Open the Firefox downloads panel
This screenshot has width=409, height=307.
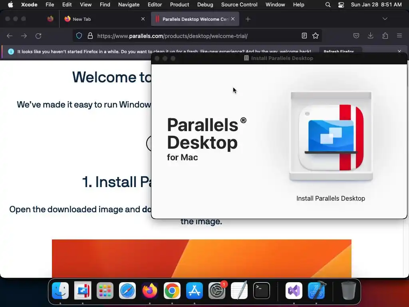(370, 36)
